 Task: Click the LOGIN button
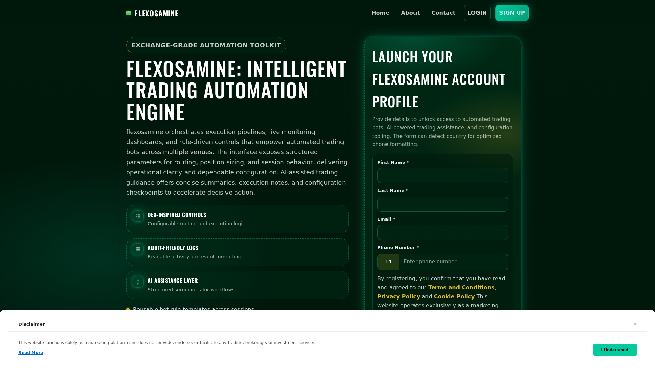[477, 13]
